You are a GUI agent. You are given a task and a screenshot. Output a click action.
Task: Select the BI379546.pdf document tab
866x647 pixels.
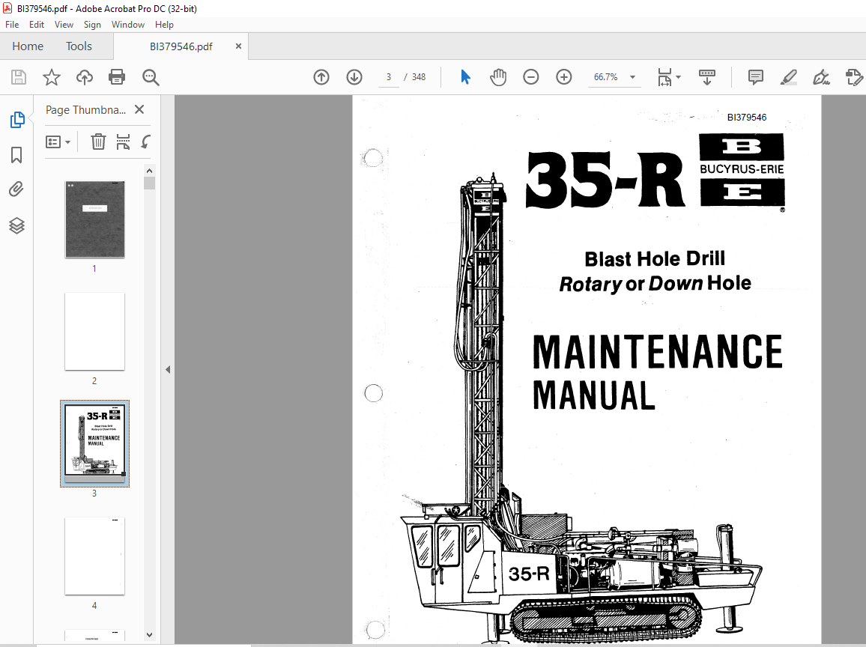point(181,46)
